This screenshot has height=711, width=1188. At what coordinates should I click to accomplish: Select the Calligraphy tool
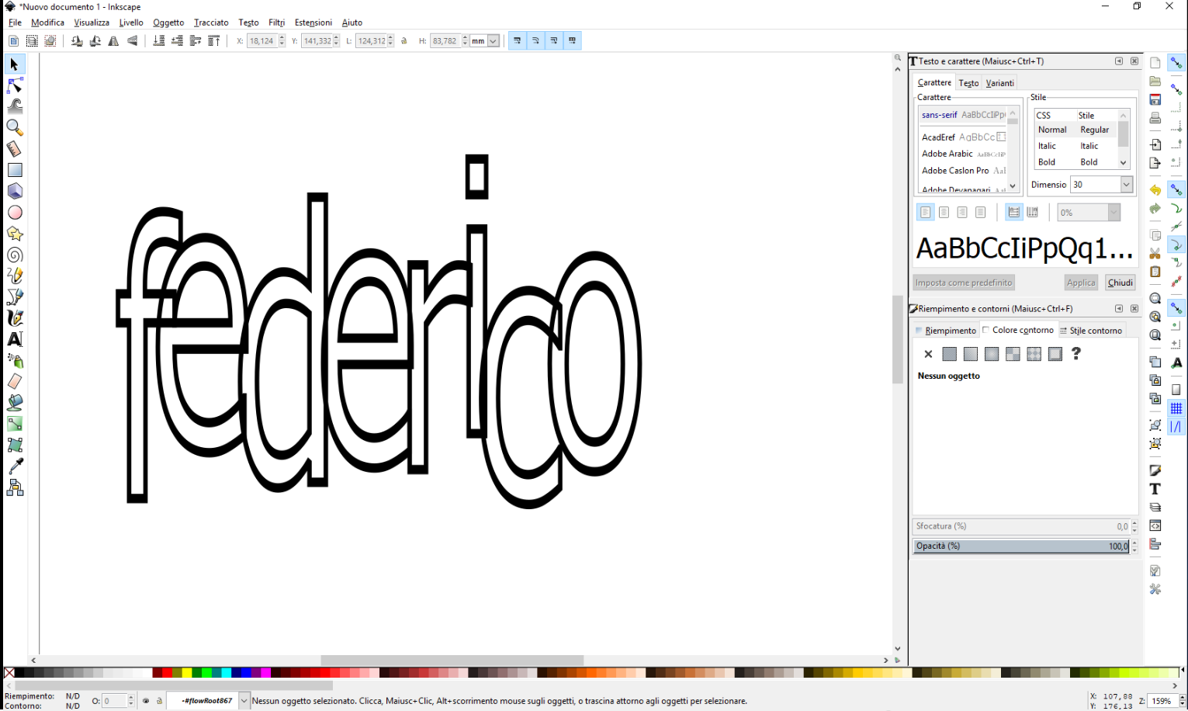[14, 317]
